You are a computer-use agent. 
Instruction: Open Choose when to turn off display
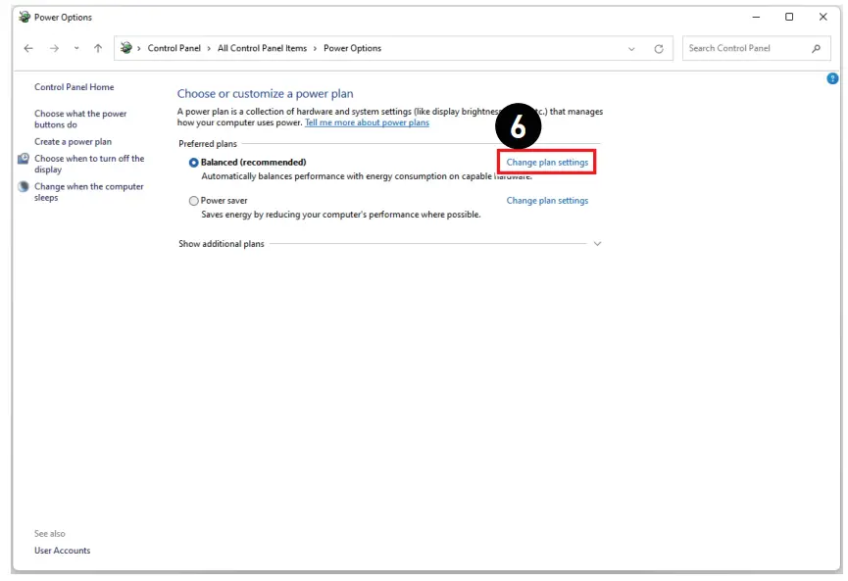coord(89,164)
